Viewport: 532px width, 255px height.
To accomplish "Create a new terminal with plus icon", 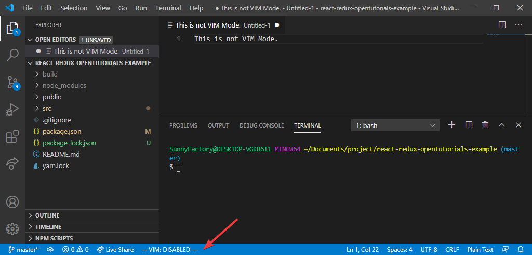I will [451, 125].
